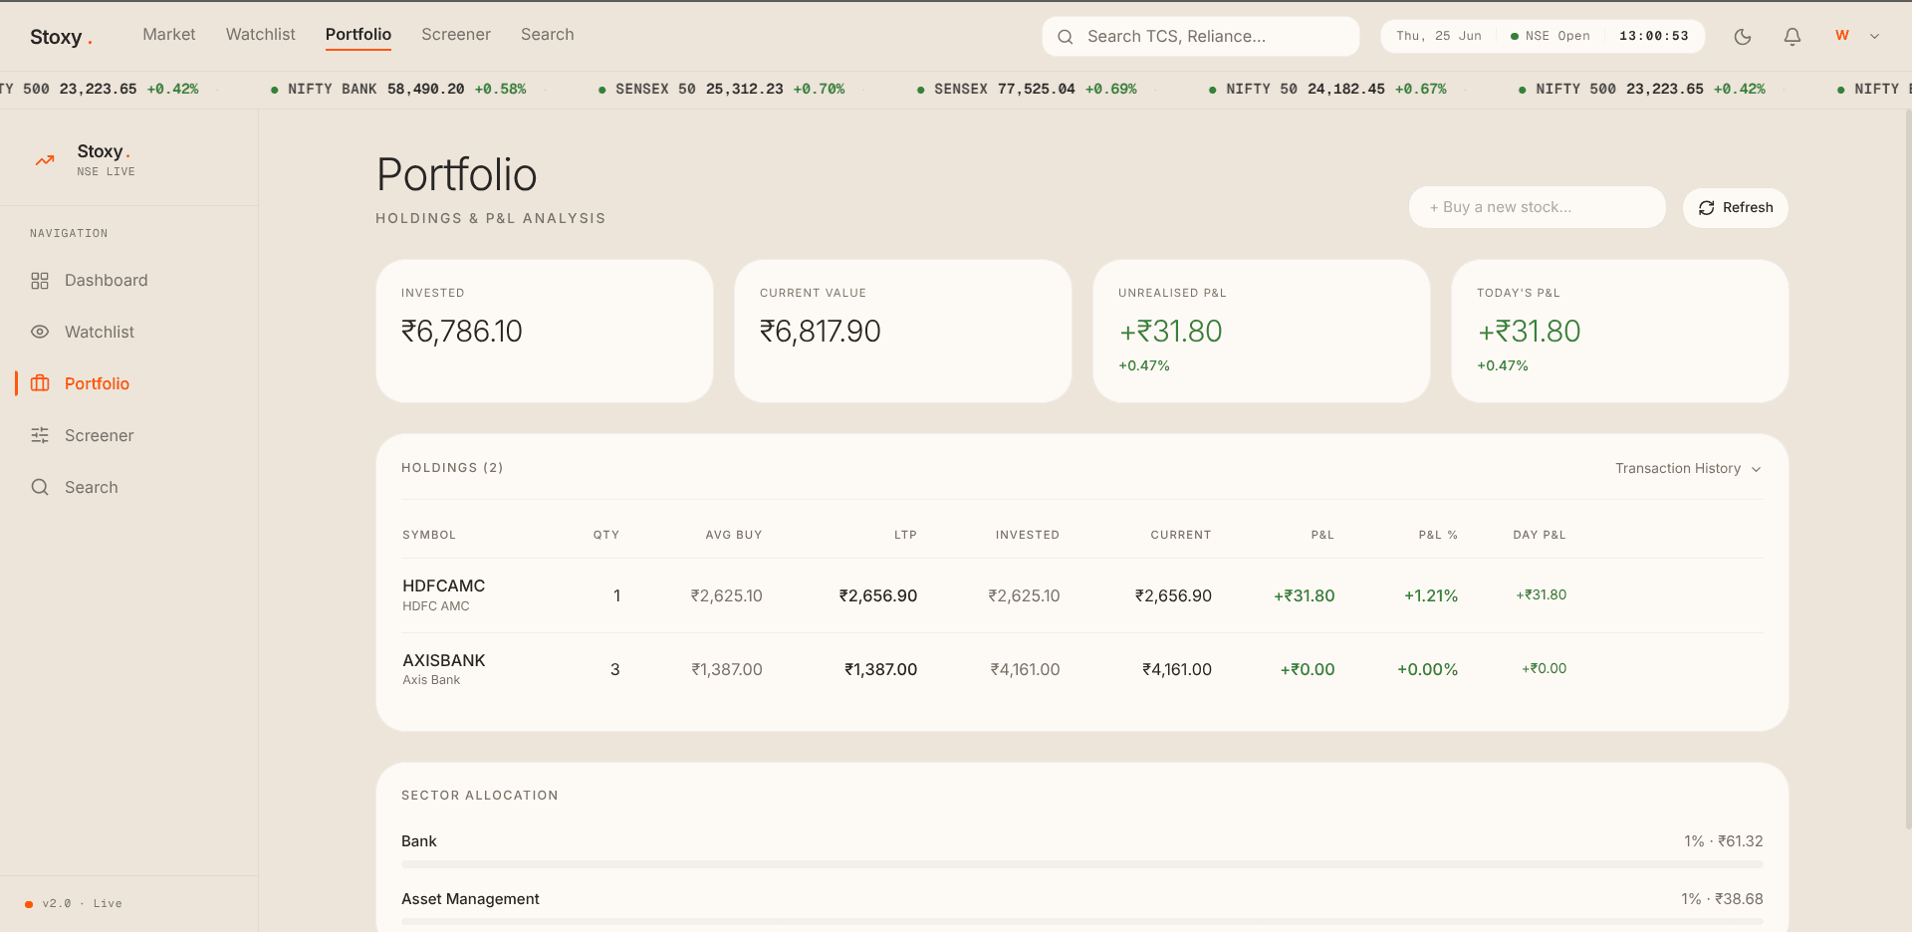This screenshot has height=932, width=1912.
Task: Click the NIFTY 50 ticker entry
Action: tap(1327, 90)
